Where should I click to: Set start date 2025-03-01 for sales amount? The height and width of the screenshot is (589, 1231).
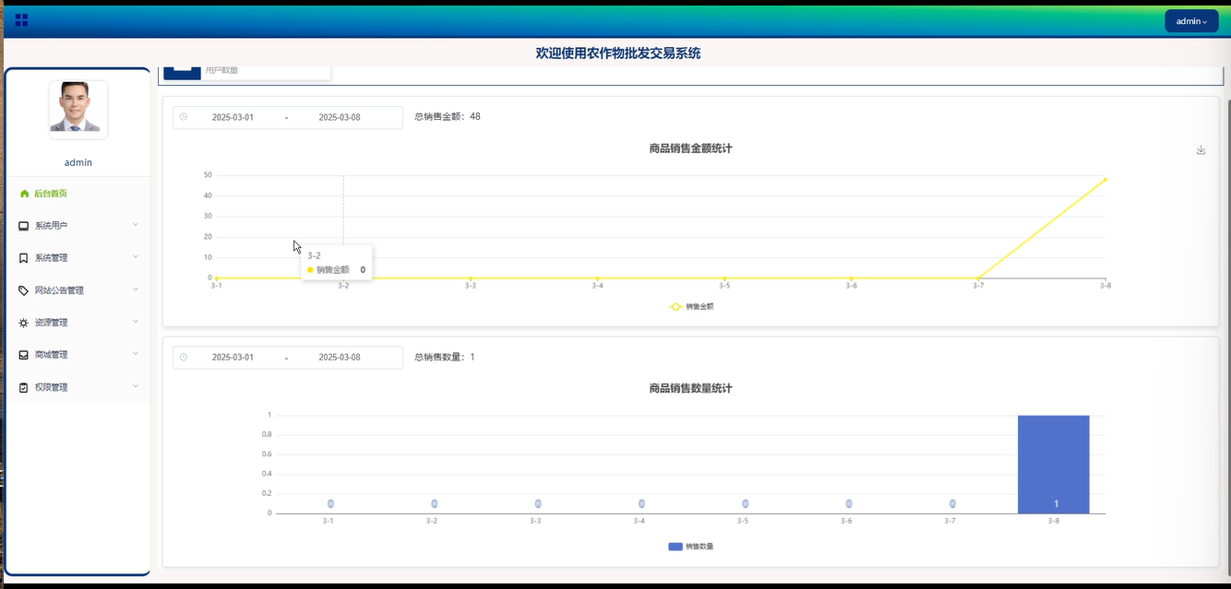coord(233,118)
